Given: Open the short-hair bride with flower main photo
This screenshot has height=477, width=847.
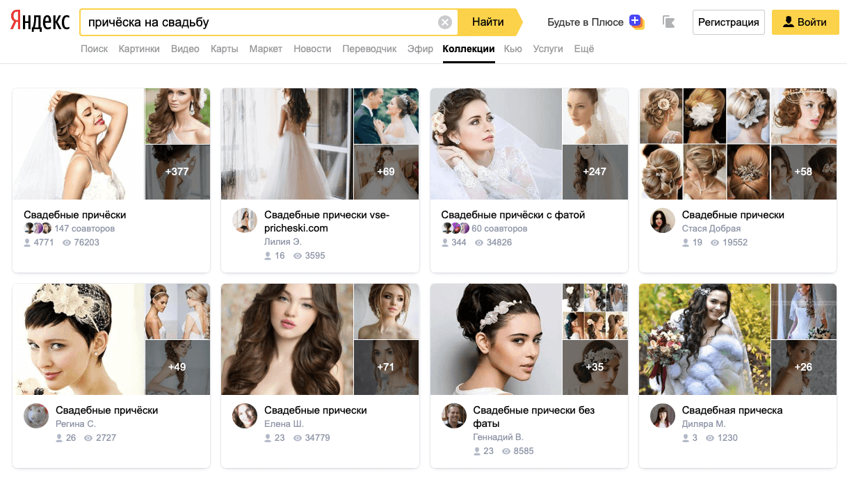Looking at the screenshot, I should [78, 339].
